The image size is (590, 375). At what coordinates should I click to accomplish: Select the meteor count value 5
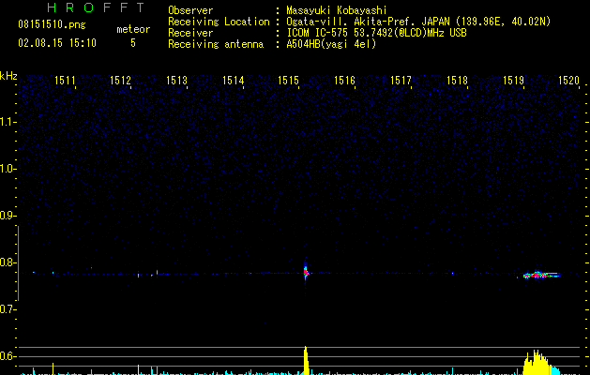point(133,43)
